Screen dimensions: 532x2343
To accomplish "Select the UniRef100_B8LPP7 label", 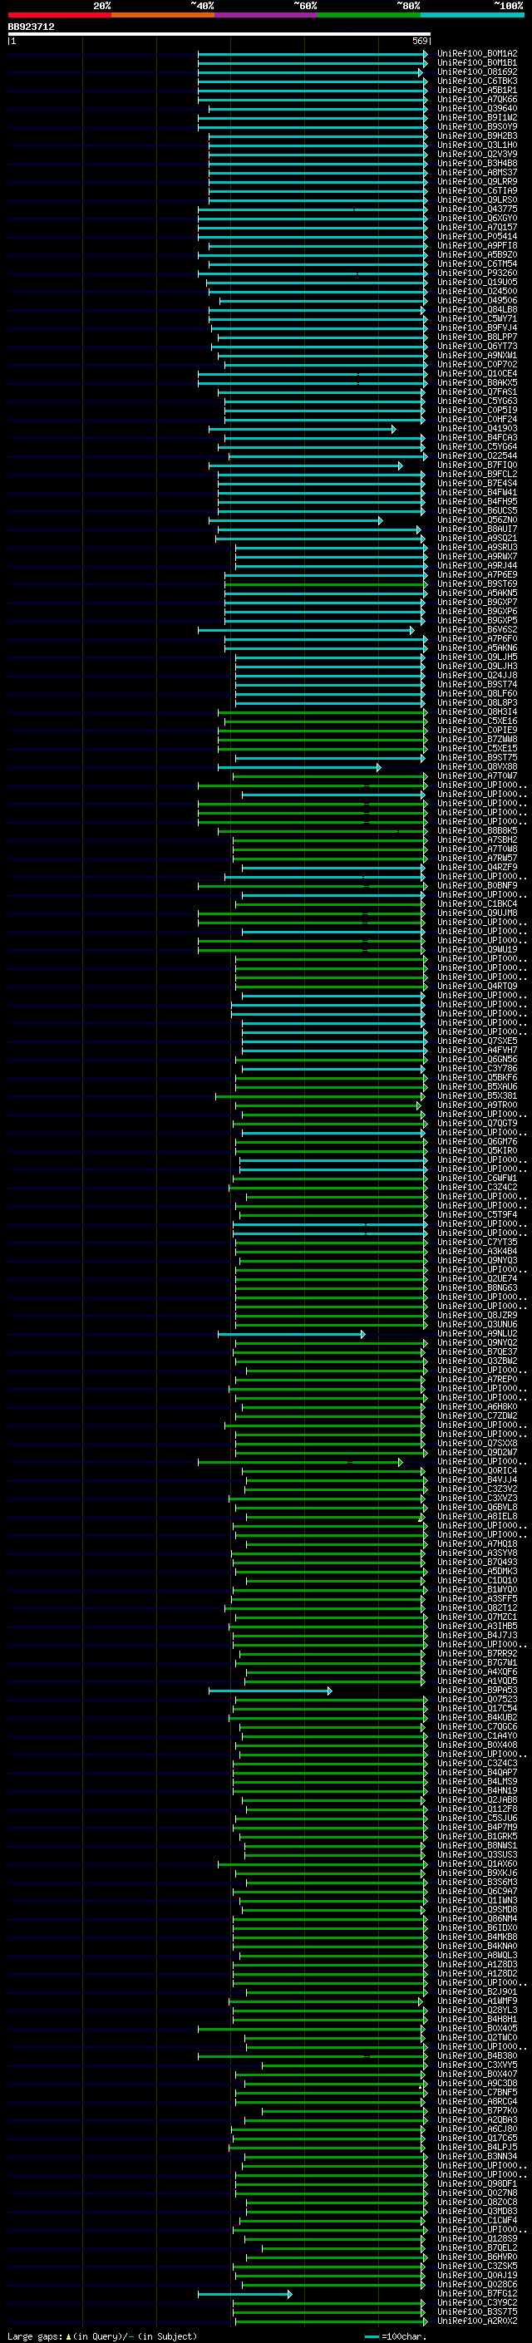I will [x=477, y=337].
